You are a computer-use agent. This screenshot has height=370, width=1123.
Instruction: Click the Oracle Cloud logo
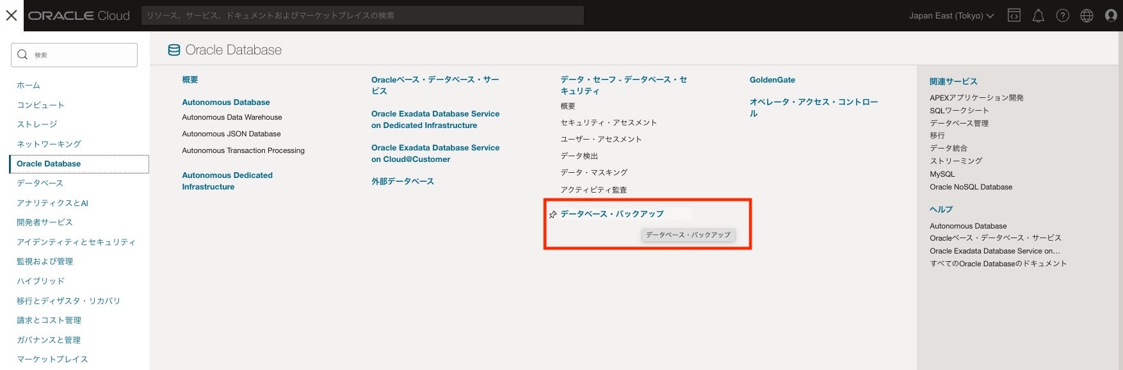(79, 15)
